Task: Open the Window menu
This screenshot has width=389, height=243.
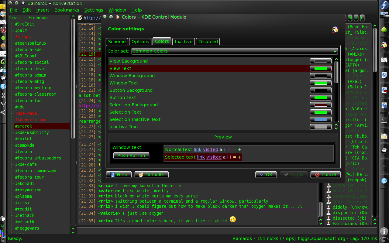Action: point(117,10)
